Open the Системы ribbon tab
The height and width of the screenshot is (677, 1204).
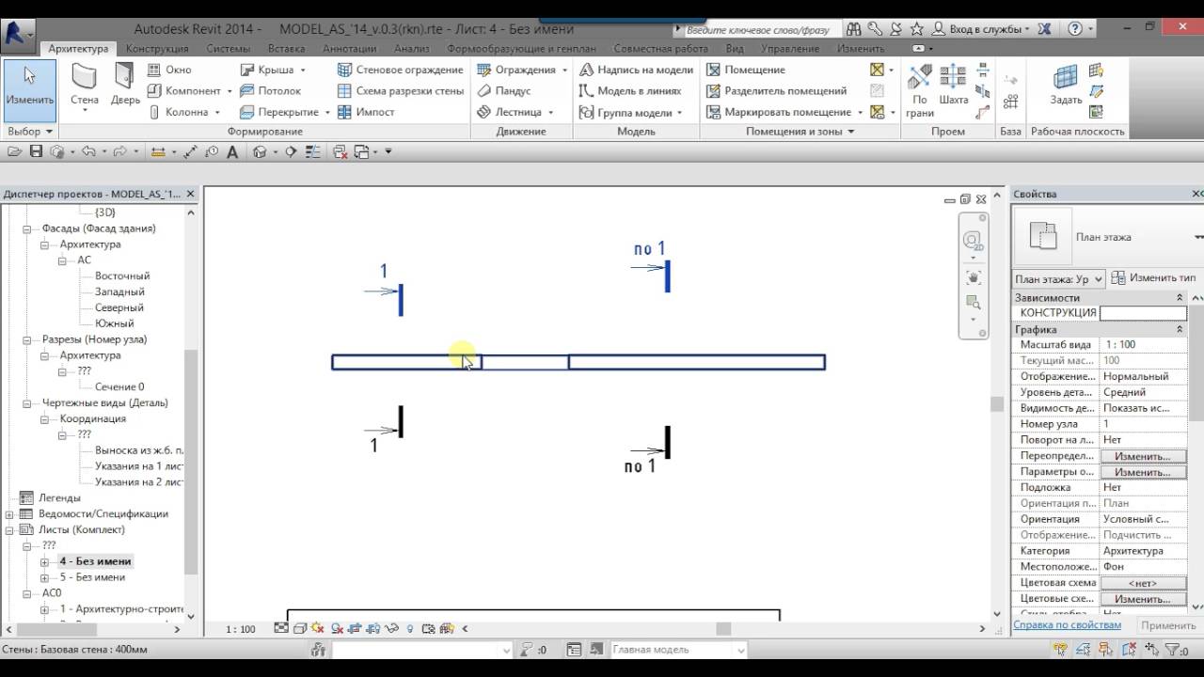[229, 48]
